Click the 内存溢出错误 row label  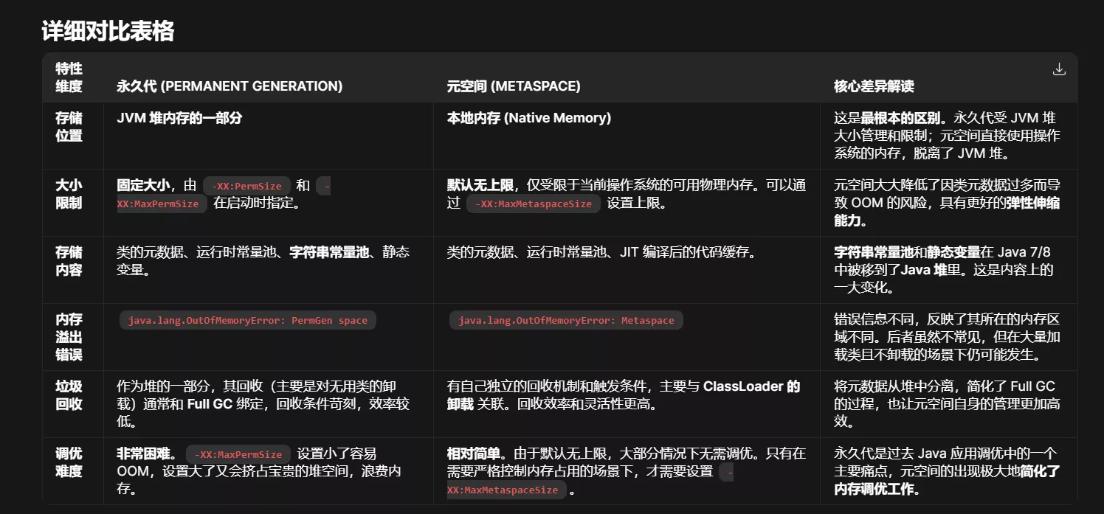point(69,337)
